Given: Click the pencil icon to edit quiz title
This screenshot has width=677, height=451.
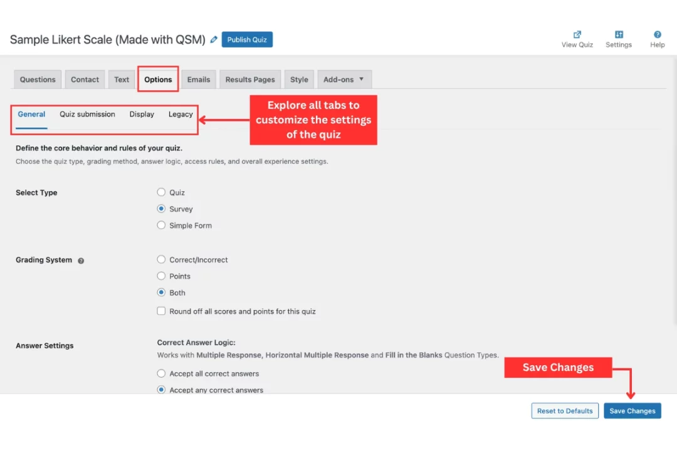Looking at the screenshot, I should tap(214, 39).
